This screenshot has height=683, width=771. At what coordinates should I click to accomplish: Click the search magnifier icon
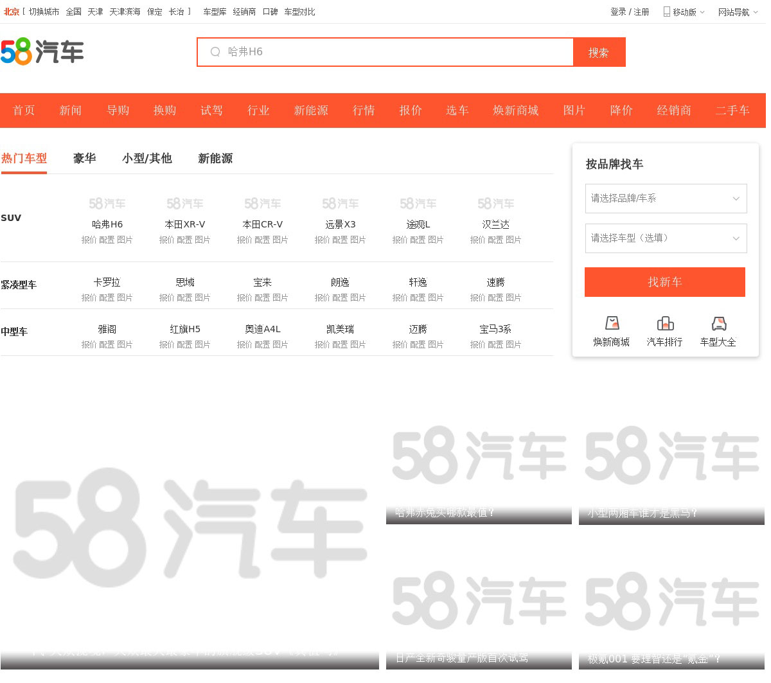(215, 52)
